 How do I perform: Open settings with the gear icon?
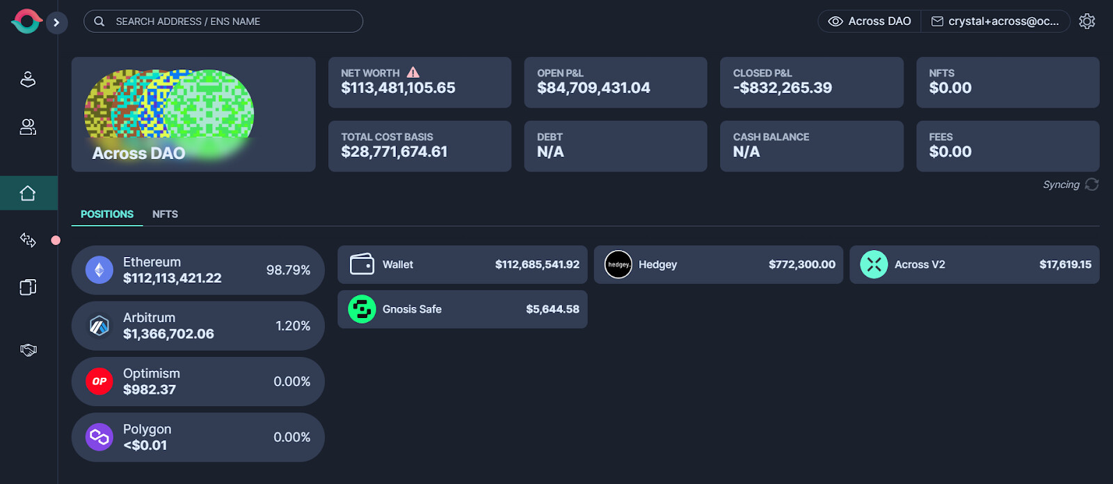[1087, 22]
